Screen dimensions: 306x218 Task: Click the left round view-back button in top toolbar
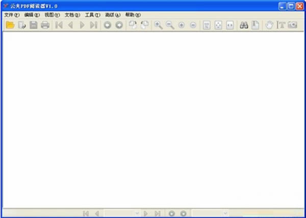[107, 25]
